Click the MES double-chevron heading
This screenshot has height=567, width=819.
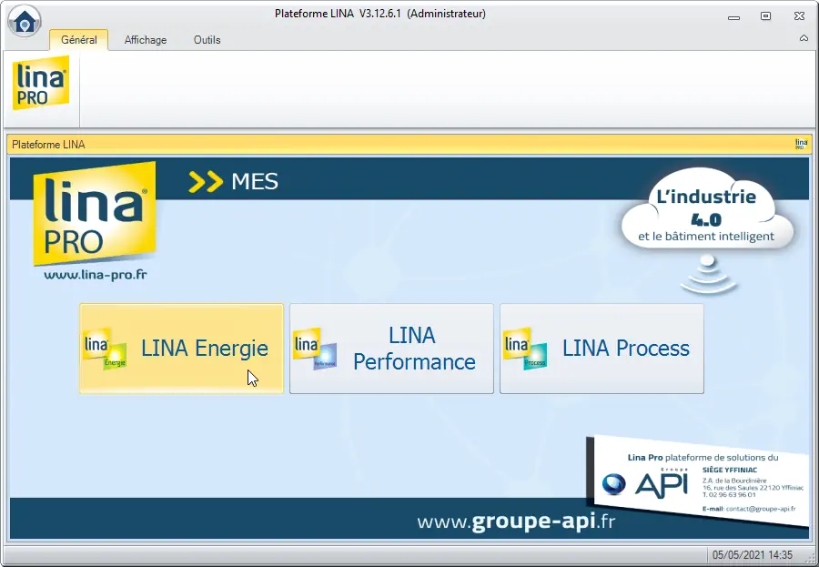point(234,181)
